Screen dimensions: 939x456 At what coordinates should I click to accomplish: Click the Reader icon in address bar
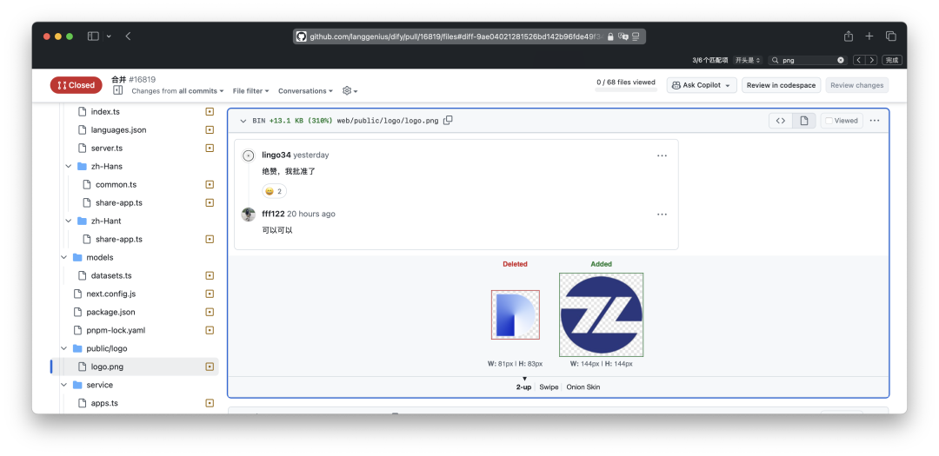point(636,36)
